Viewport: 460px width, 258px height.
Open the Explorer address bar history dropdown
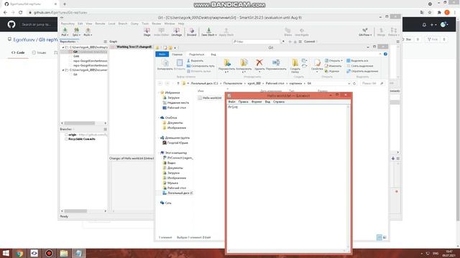(349, 83)
